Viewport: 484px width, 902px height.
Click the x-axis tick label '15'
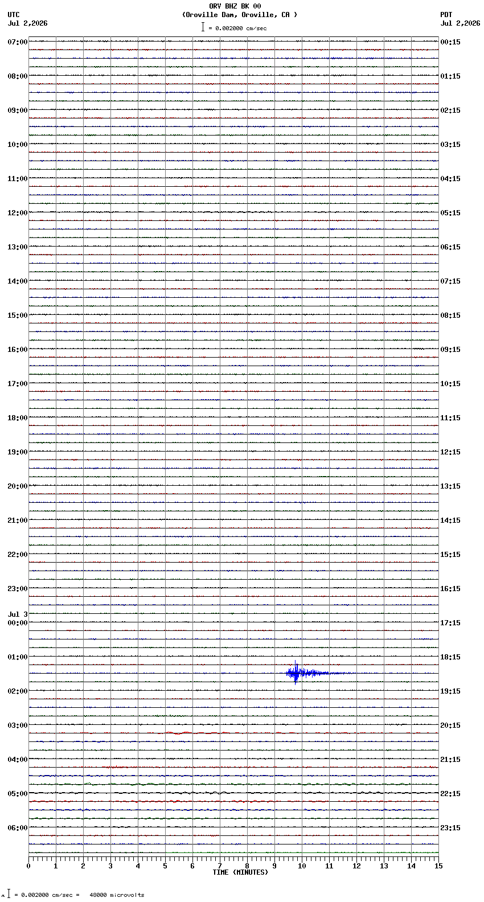tap(438, 866)
